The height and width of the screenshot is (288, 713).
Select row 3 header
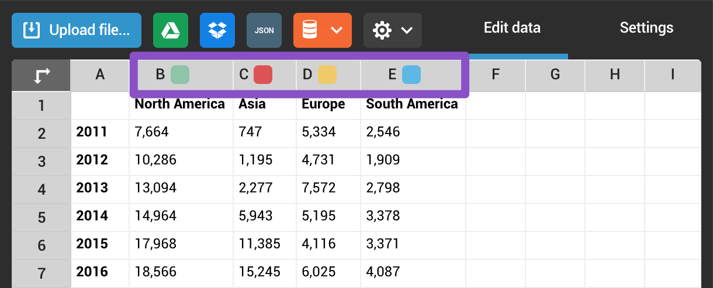pyautogui.click(x=41, y=162)
